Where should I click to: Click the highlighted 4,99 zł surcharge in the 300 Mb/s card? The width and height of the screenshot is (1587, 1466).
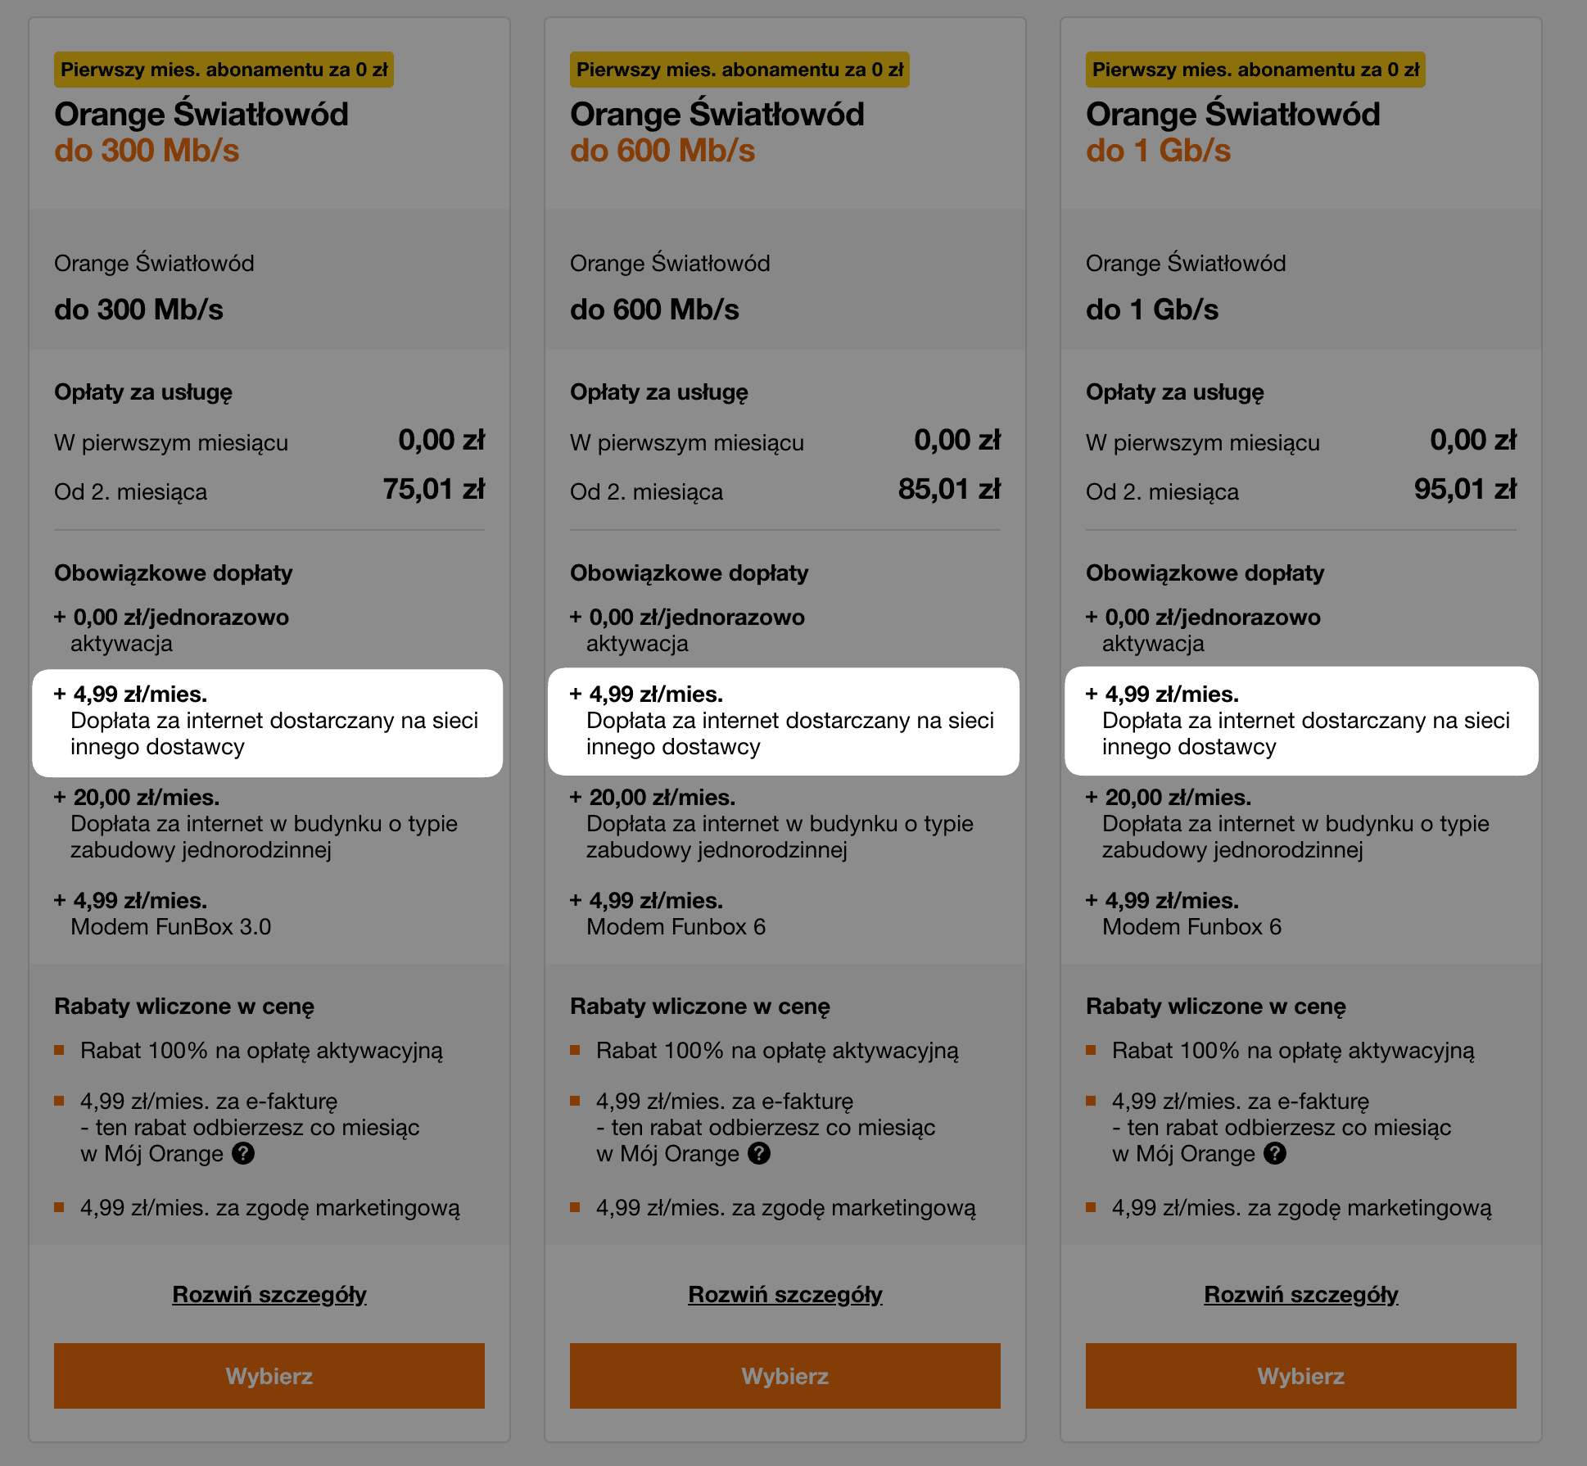coord(267,722)
